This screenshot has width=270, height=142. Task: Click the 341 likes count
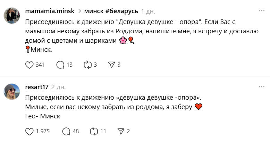coord(41,65)
